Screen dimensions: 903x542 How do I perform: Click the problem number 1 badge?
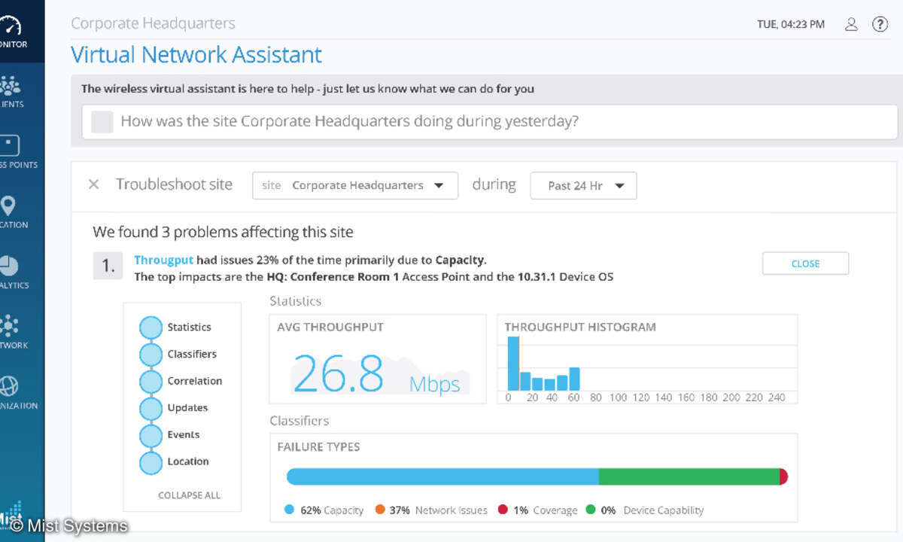coord(108,266)
